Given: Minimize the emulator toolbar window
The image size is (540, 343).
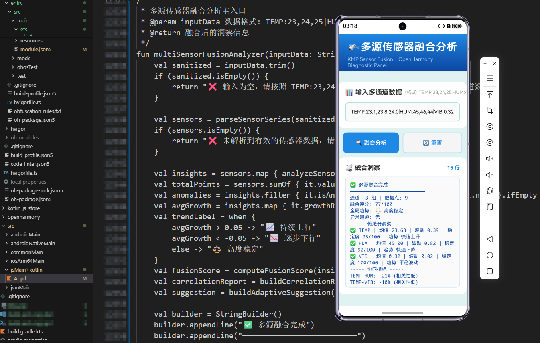Looking at the screenshot, I should pos(485,63).
